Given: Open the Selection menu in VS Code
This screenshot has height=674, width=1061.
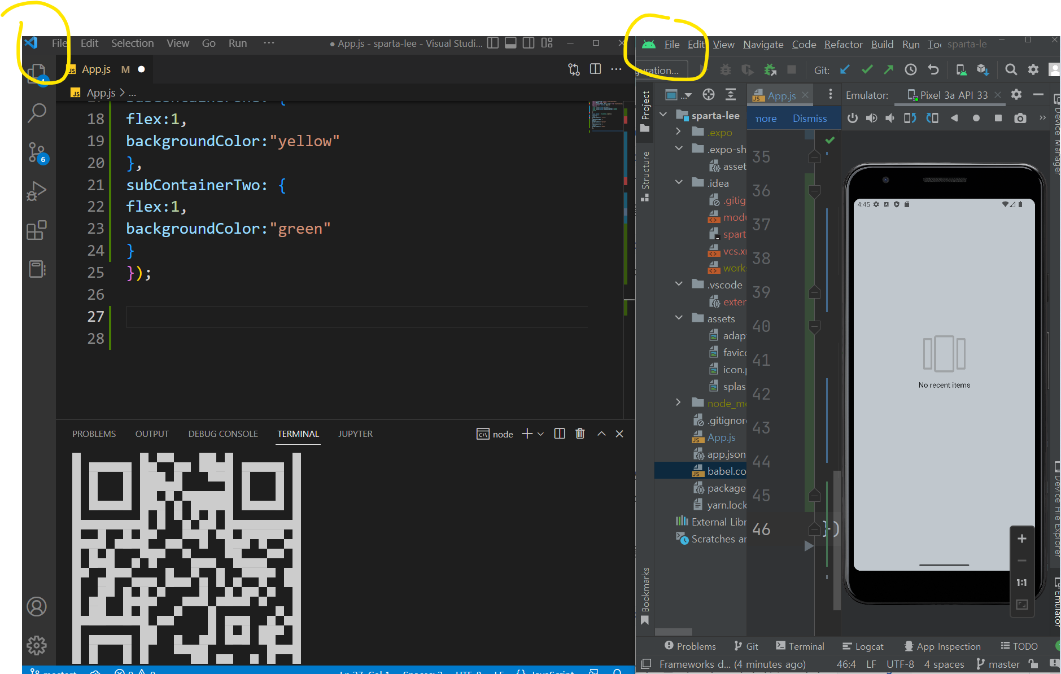Looking at the screenshot, I should (x=132, y=43).
